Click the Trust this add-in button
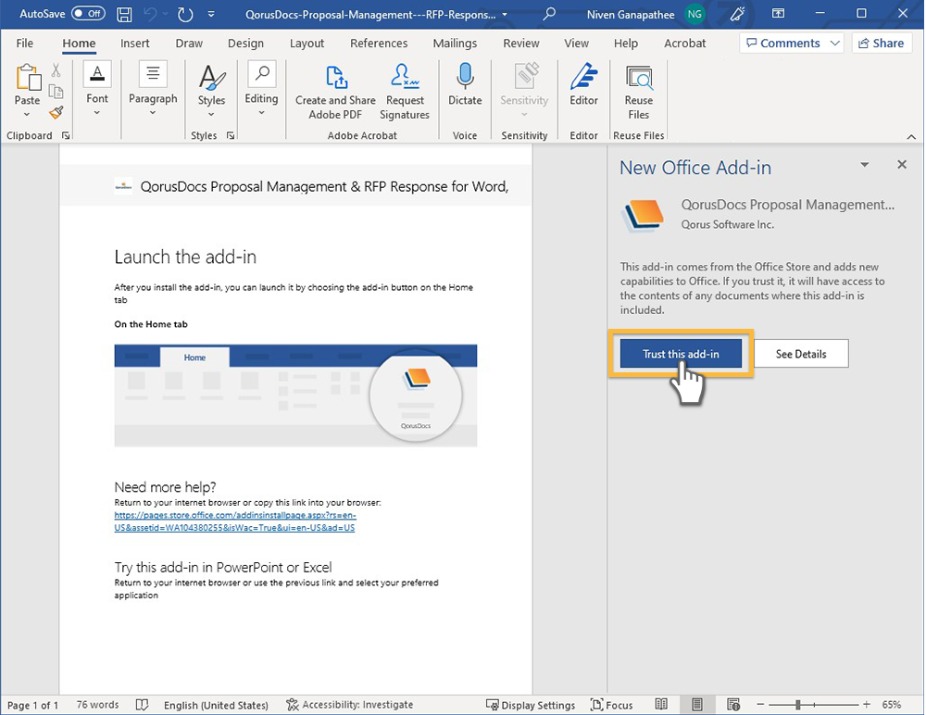This screenshot has width=926, height=715. coord(681,354)
